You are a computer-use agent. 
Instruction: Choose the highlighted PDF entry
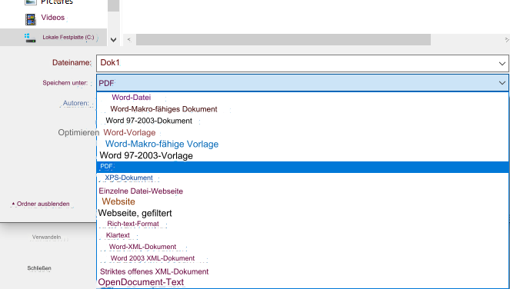point(303,167)
